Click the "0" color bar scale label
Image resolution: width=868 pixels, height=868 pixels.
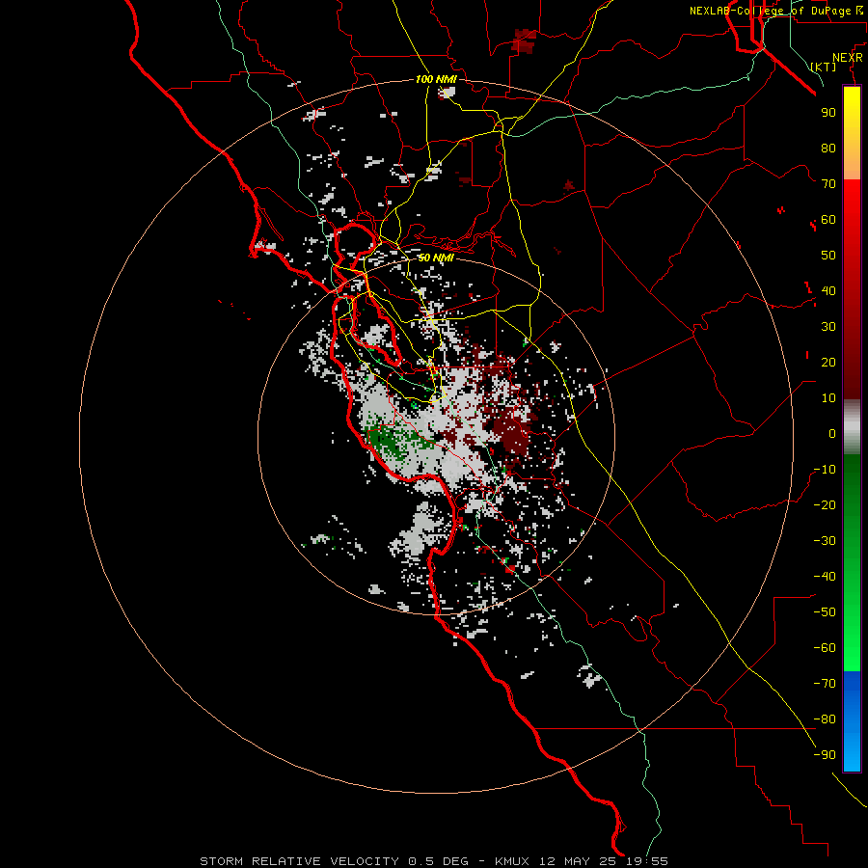point(832,433)
